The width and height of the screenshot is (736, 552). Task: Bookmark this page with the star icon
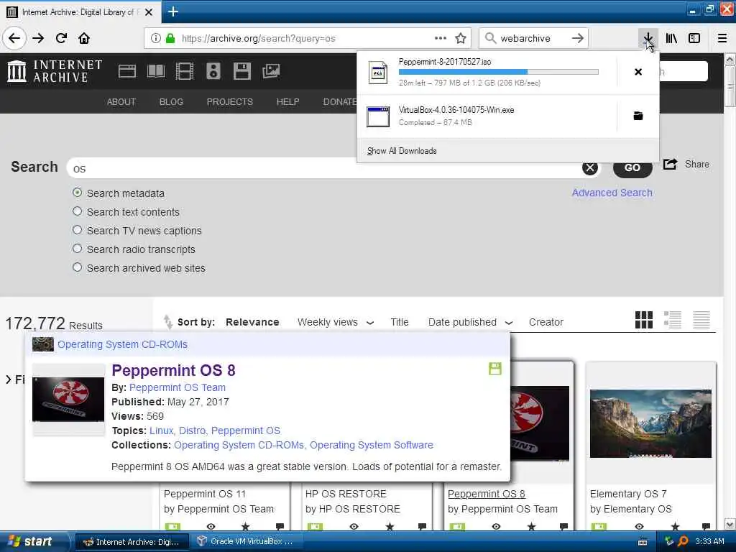pos(461,38)
